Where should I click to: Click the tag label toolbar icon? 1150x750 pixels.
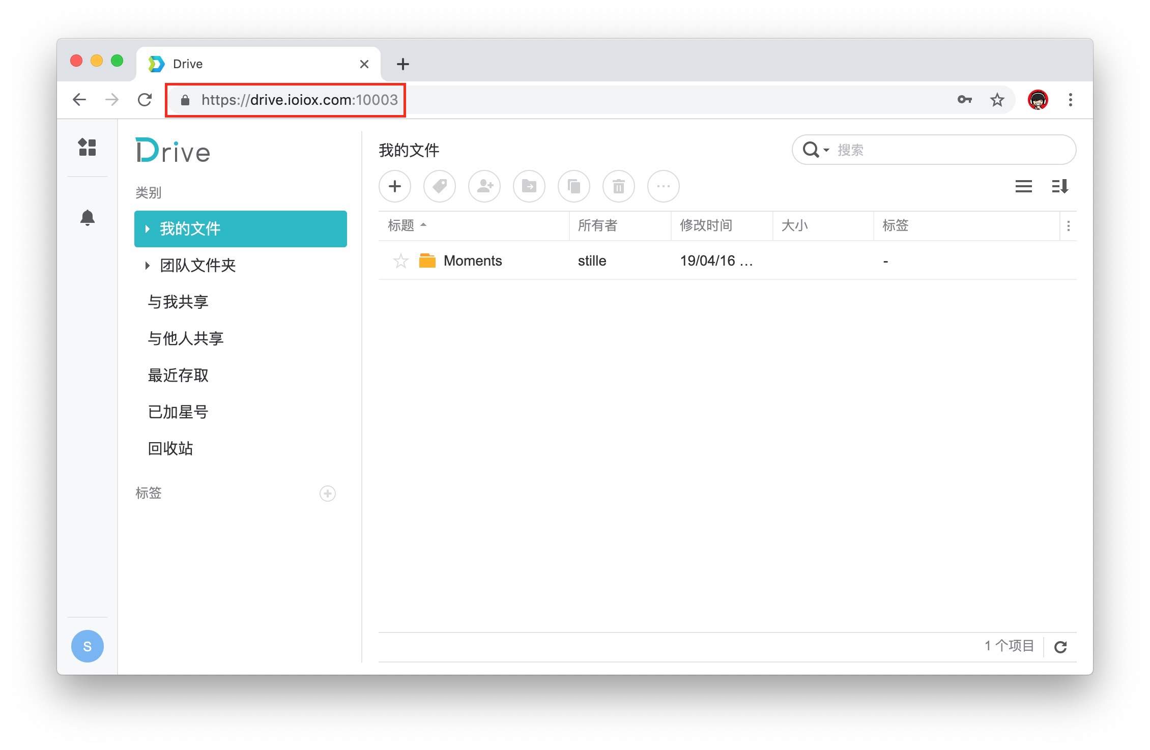pyautogui.click(x=440, y=186)
